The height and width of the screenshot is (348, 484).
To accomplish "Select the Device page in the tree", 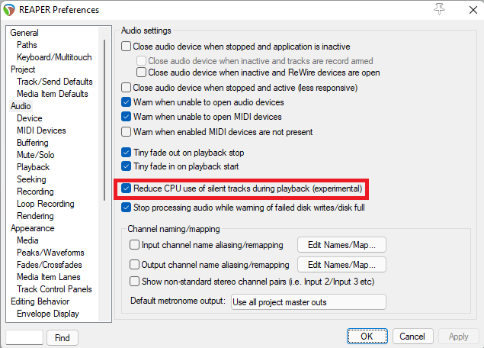I will (30, 118).
